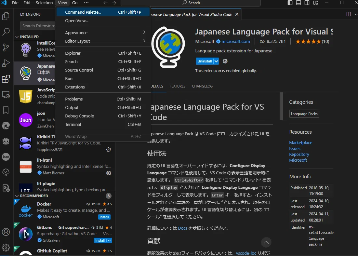Open the Marketplace resource link
358x256 pixels.
tap(301, 142)
